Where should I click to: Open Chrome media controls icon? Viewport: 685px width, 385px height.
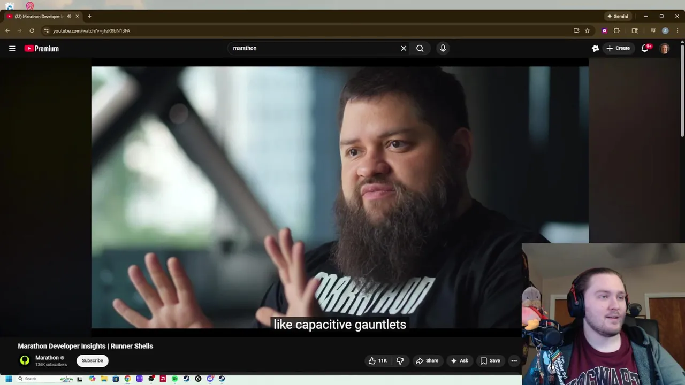coord(653,30)
